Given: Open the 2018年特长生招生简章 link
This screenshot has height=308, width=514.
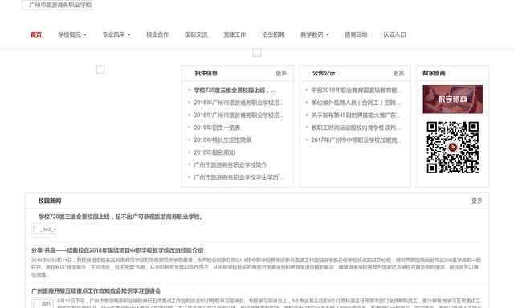Looking at the screenshot, I should pyautogui.click(x=222, y=140).
